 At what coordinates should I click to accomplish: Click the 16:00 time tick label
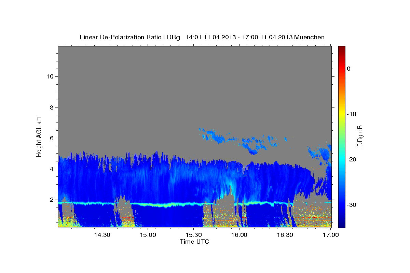coord(240,235)
